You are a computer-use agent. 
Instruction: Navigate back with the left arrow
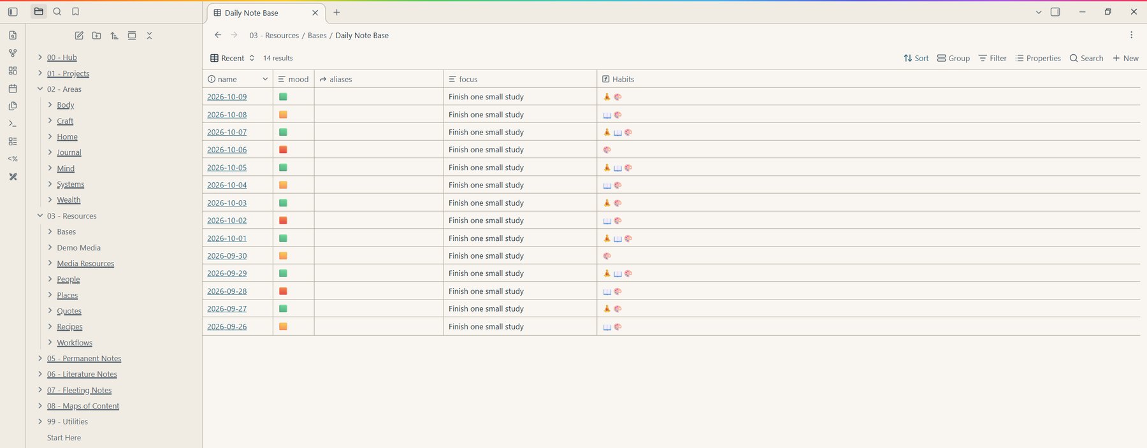[x=218, y=35]
